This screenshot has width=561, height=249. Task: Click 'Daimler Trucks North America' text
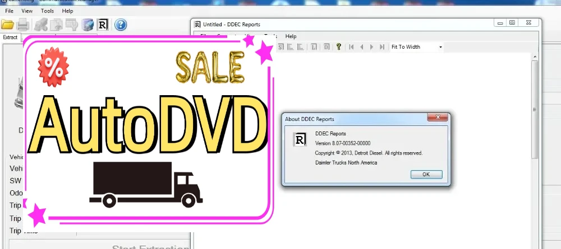coord(346,163)
